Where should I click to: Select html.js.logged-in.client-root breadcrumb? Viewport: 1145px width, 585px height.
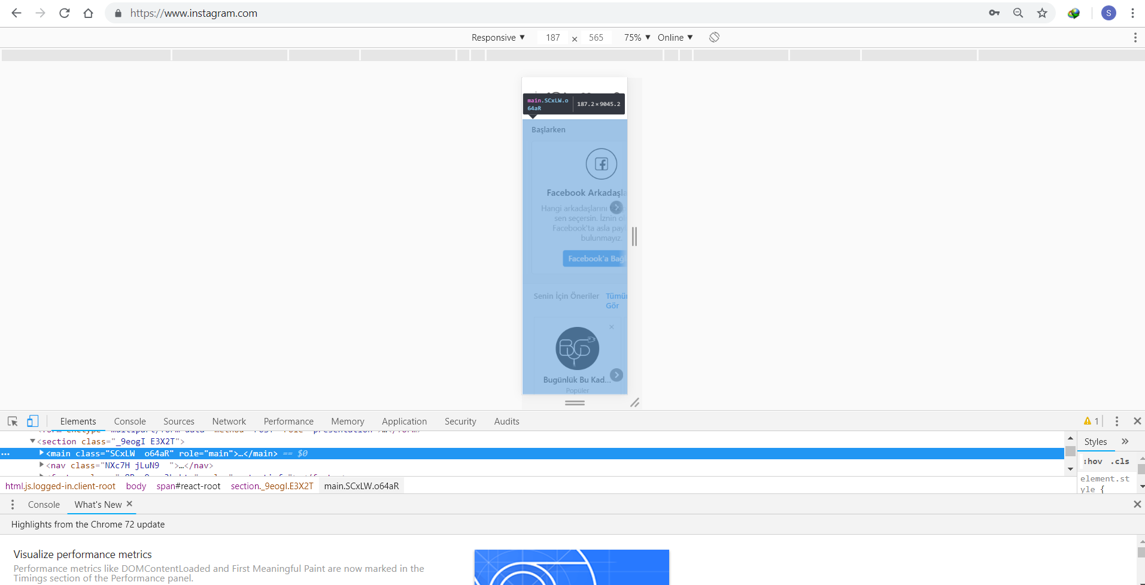click(x=60, y=486)
